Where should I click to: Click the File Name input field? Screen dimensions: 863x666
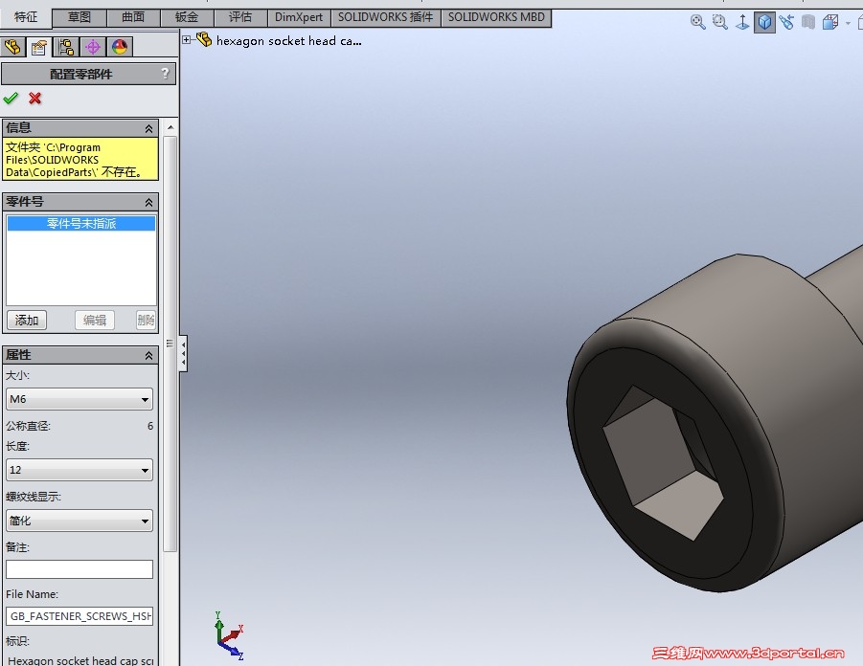tap(79, 616)
